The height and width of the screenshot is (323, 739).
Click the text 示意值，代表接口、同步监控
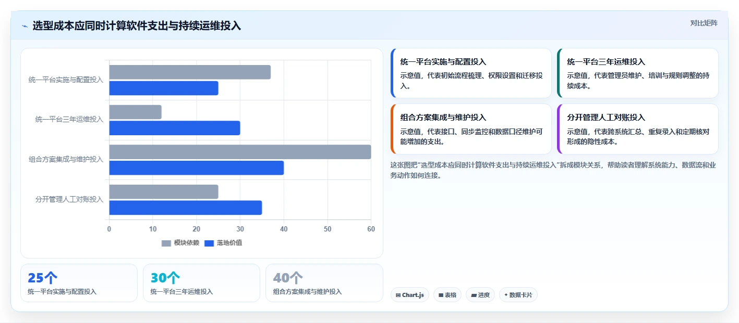pyautogui.click(x=471, y=136)
